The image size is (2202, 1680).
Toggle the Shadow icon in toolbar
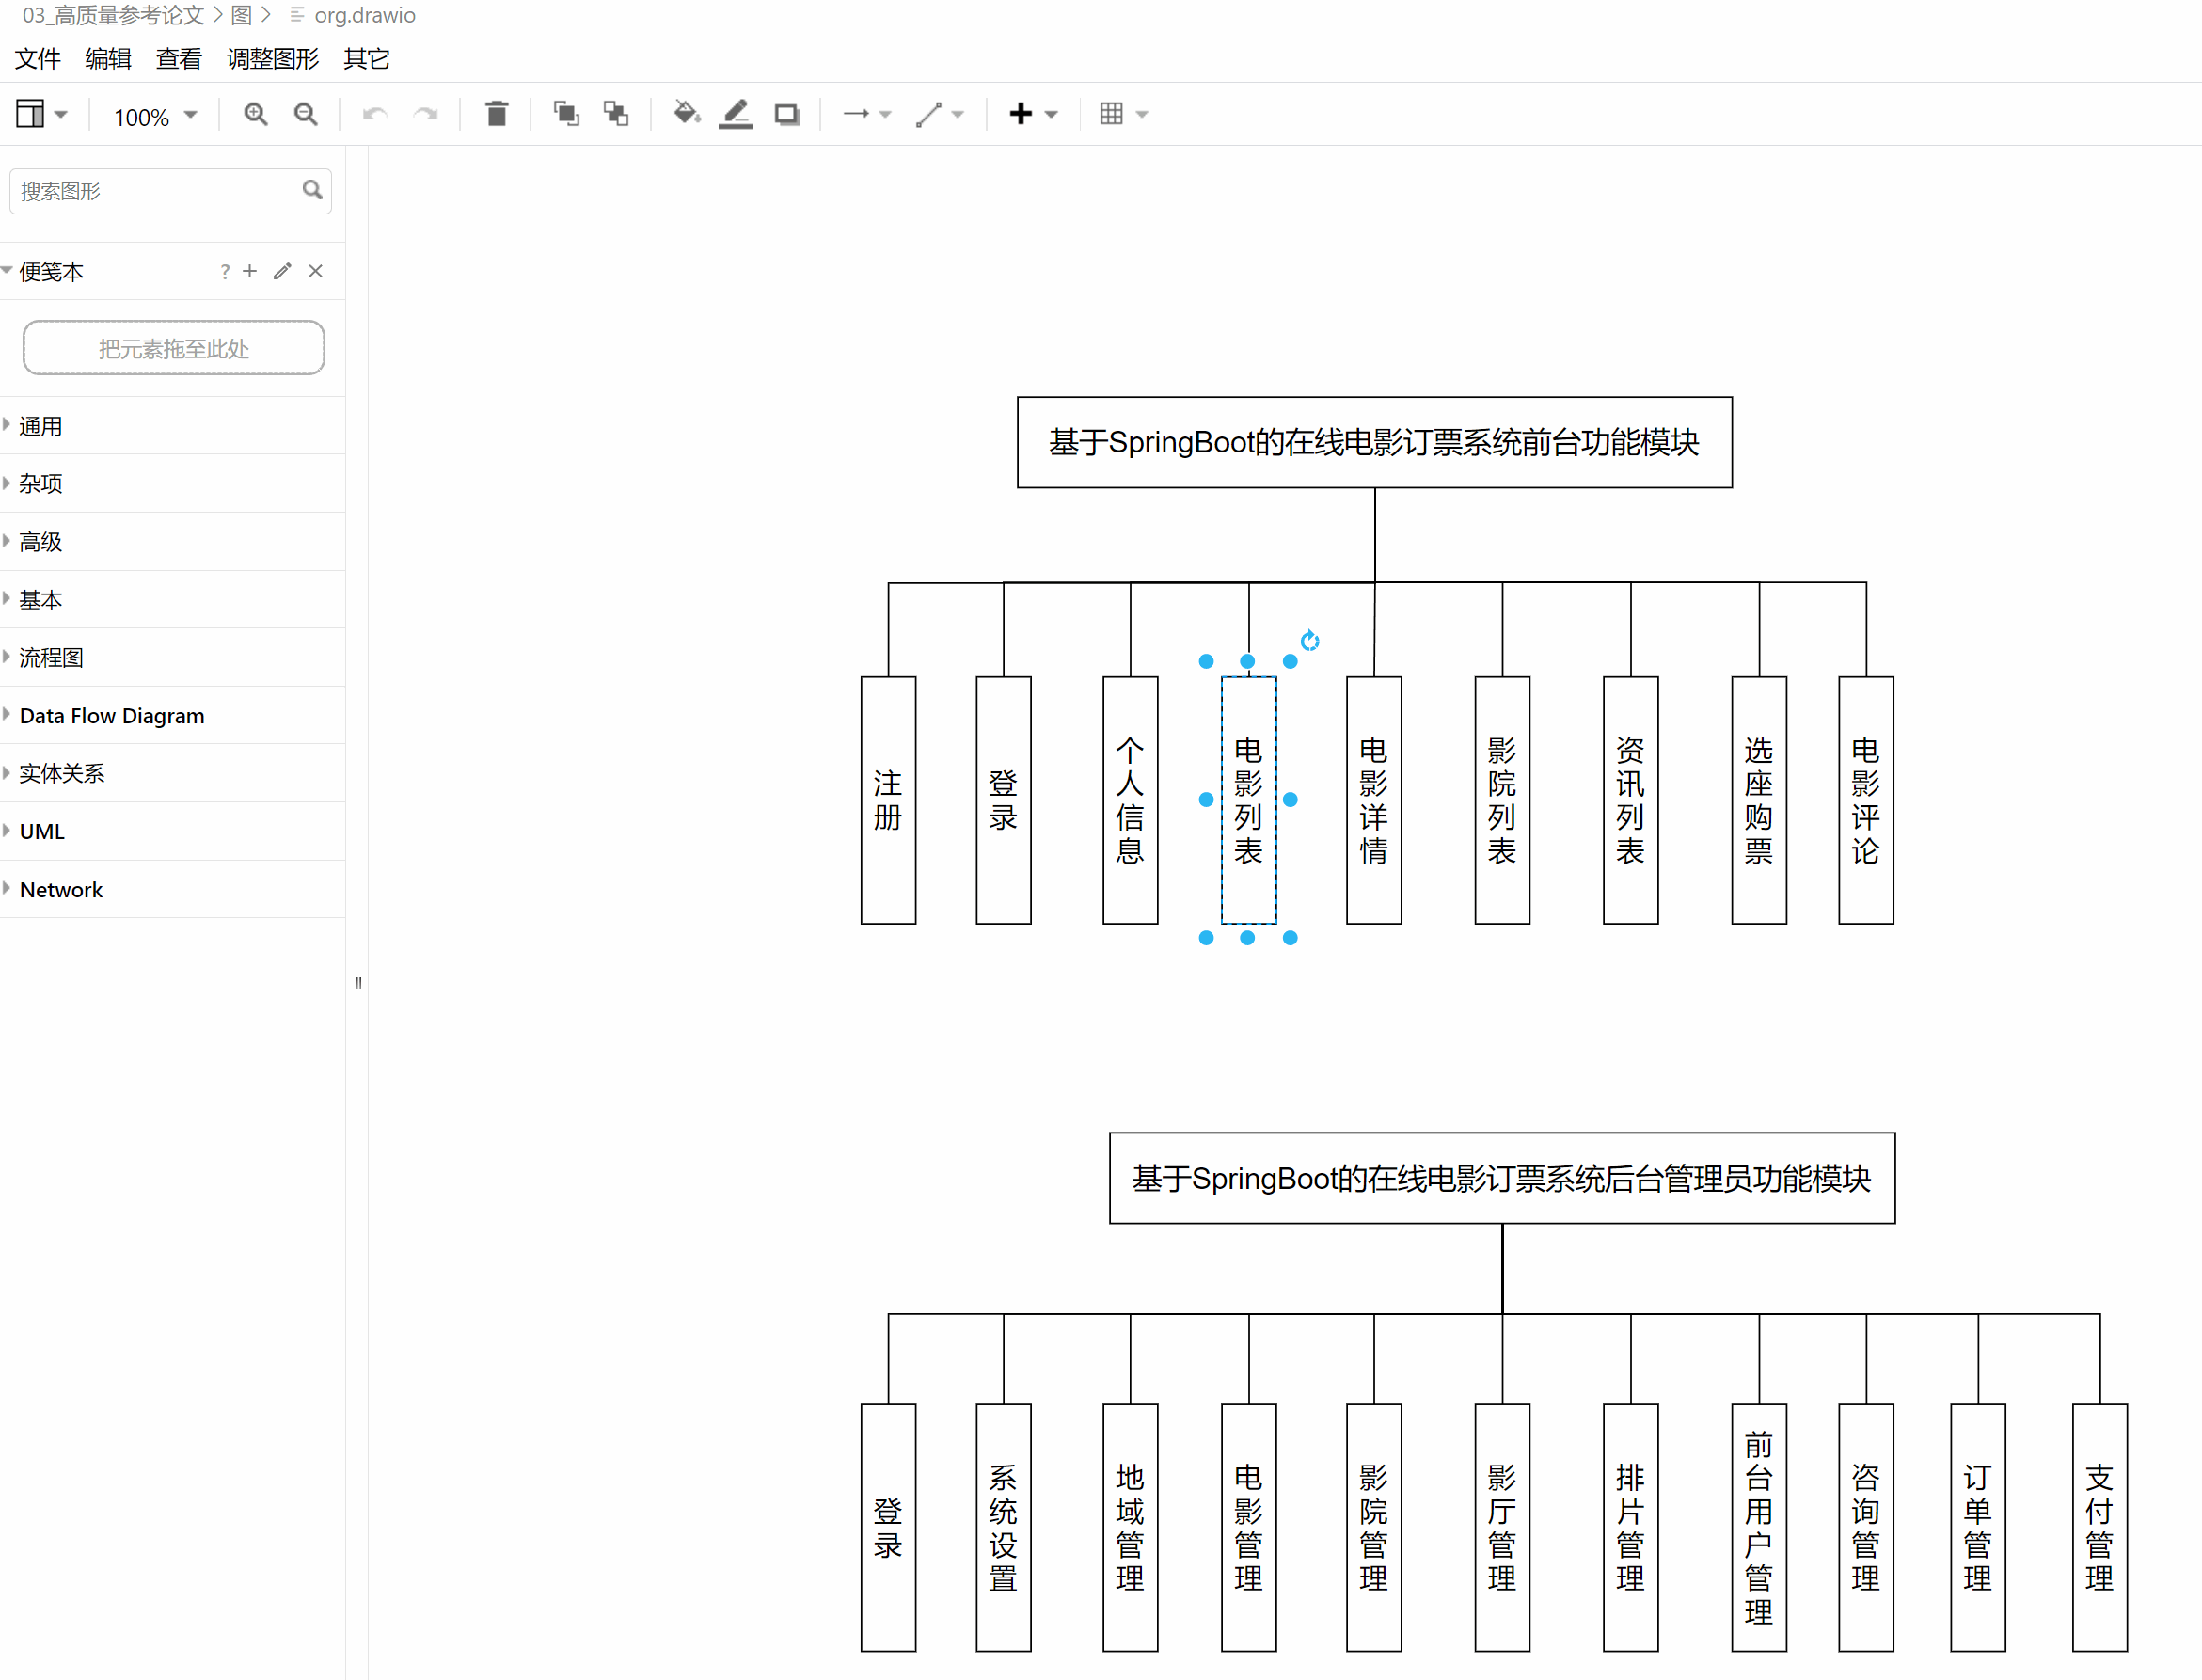[x=787, y=114]
